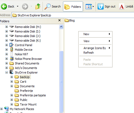134x113 pixels.
Task: Click the green Back arrow icon
Action: tap(4, 6)
